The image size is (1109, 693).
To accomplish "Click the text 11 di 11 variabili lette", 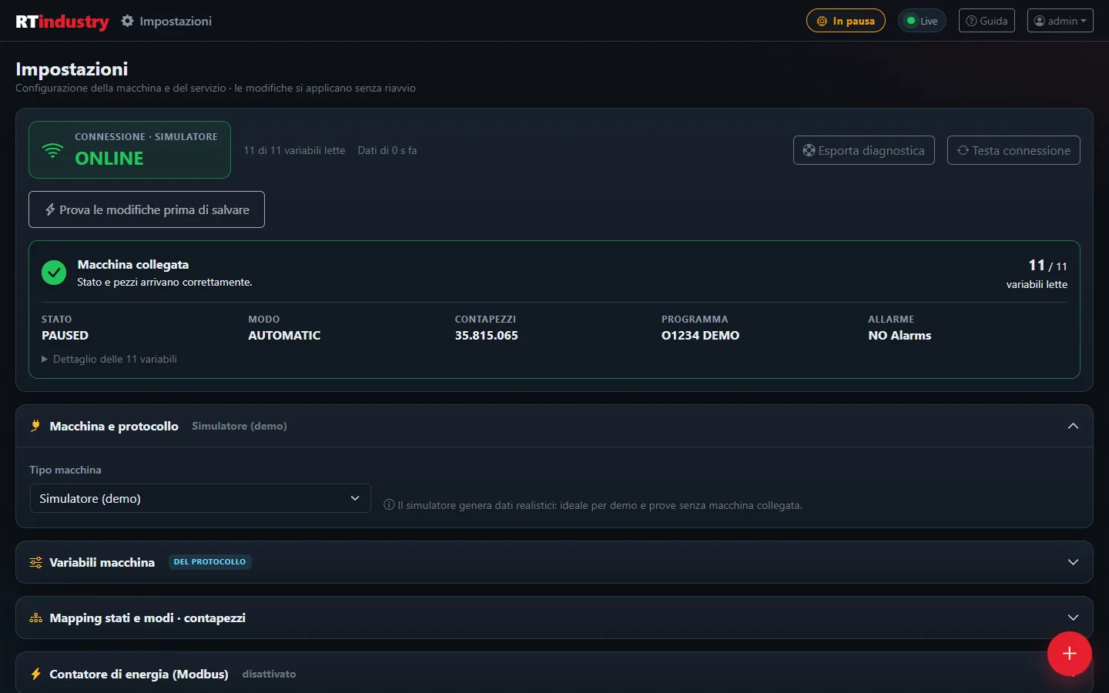I will tap(294, 150).
